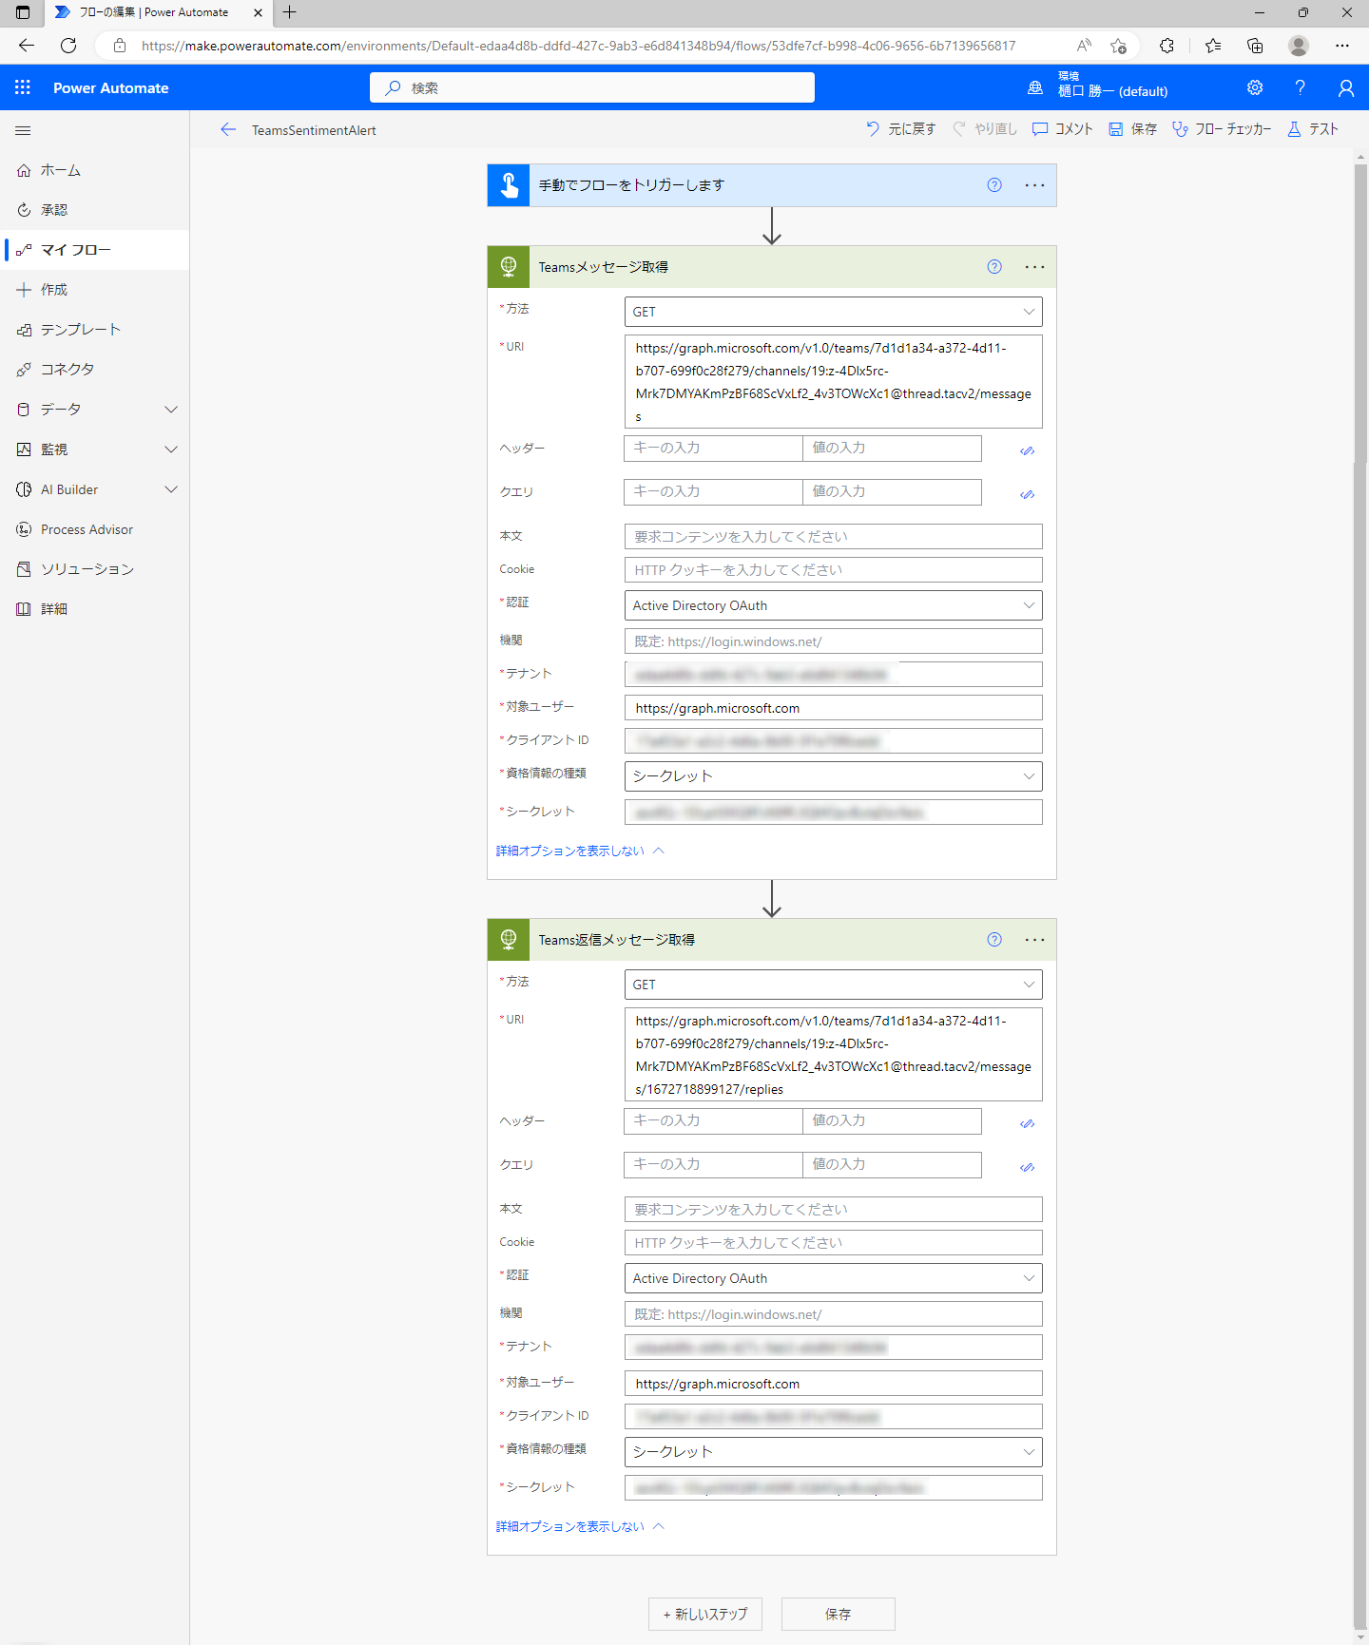Expand the 監視 sidebar section
This screenshot has height=1645, width=1369.
[x=171, y=450]
